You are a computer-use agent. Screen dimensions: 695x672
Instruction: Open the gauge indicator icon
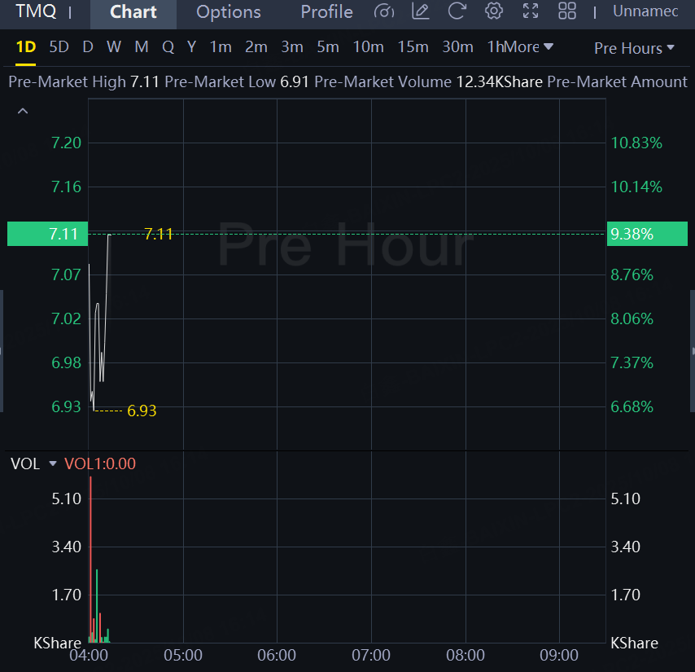click(383, 11)
